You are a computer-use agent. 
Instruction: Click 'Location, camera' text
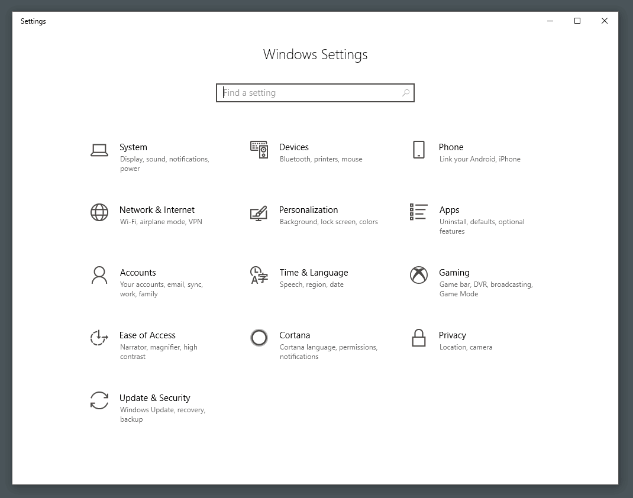tap(466, 347)
